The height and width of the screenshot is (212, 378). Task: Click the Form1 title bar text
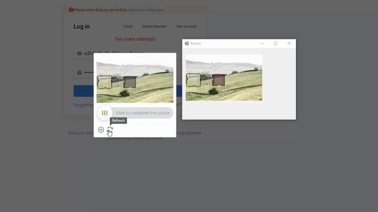click(195, 44)
